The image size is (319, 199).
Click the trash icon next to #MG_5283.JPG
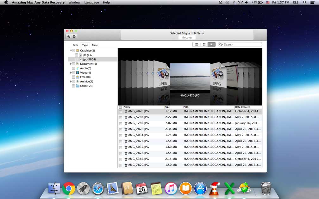coord(126,117)
